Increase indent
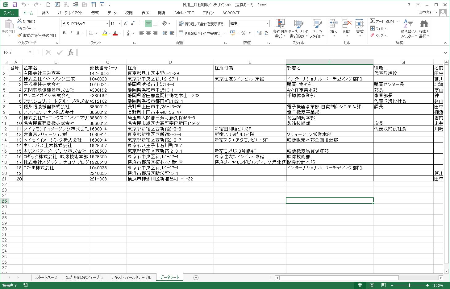Image resolution: width=450 pixels, height=289 pixels. click(x=172, y=33)
